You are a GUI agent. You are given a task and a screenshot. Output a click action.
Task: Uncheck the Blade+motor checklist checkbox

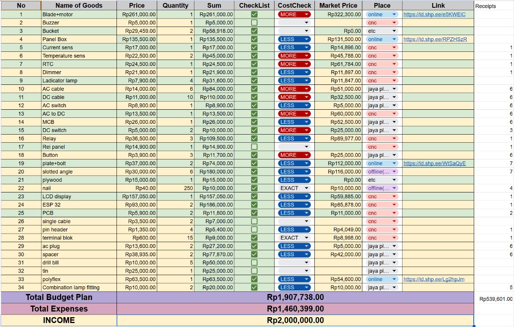(x=254, y=14)
